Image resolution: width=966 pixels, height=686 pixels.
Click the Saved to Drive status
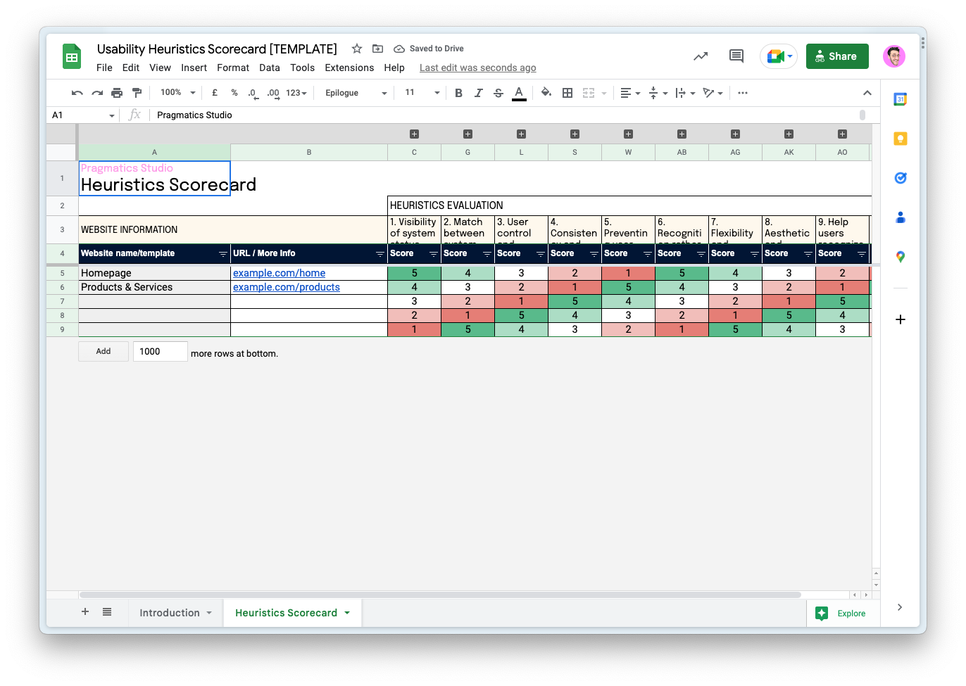click(429, 49)
